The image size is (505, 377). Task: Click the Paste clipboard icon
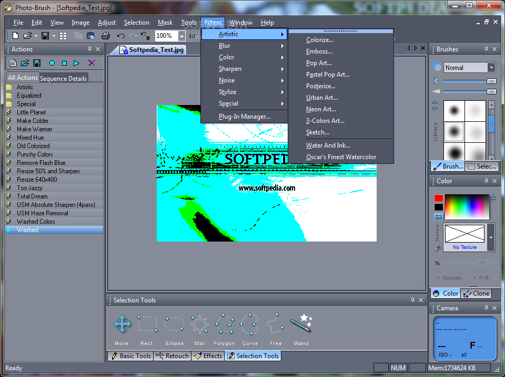point(91,36)
